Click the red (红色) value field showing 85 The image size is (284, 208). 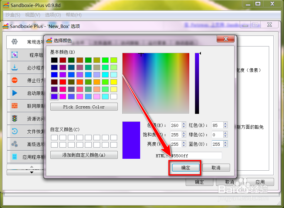click(217, 125)
